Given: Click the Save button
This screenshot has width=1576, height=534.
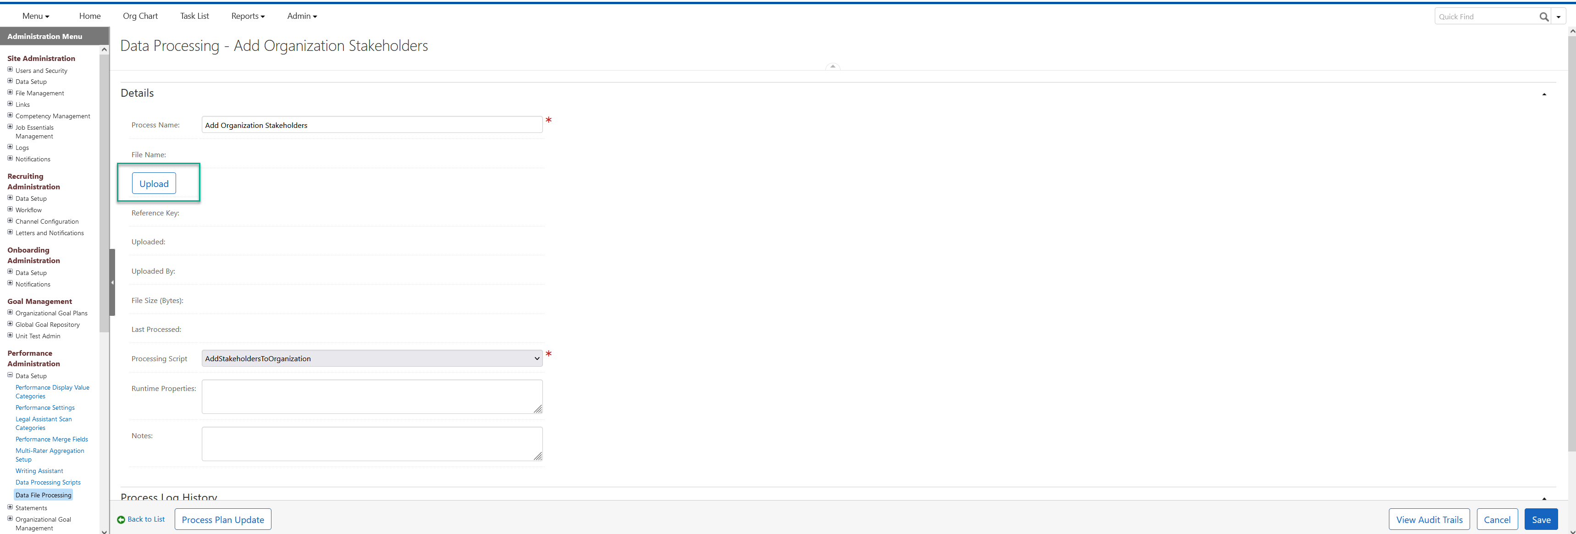Looking at the screenshot, I should [1541, 519].
